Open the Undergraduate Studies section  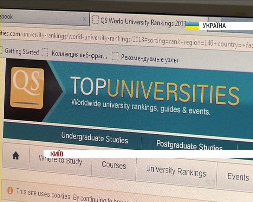[95, 138]
